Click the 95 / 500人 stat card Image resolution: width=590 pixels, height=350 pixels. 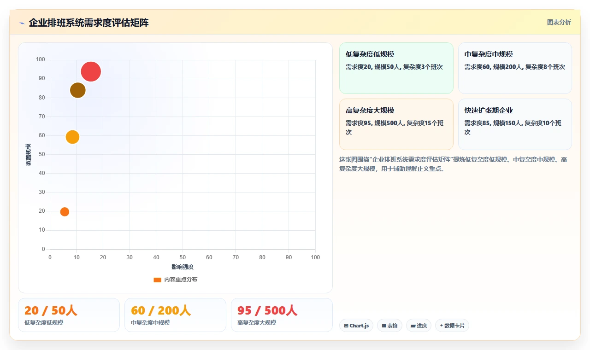282,315
